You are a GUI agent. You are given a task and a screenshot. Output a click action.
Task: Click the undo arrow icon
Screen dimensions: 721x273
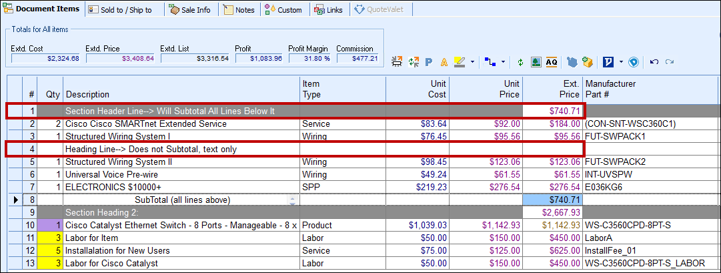click(654, 62)
